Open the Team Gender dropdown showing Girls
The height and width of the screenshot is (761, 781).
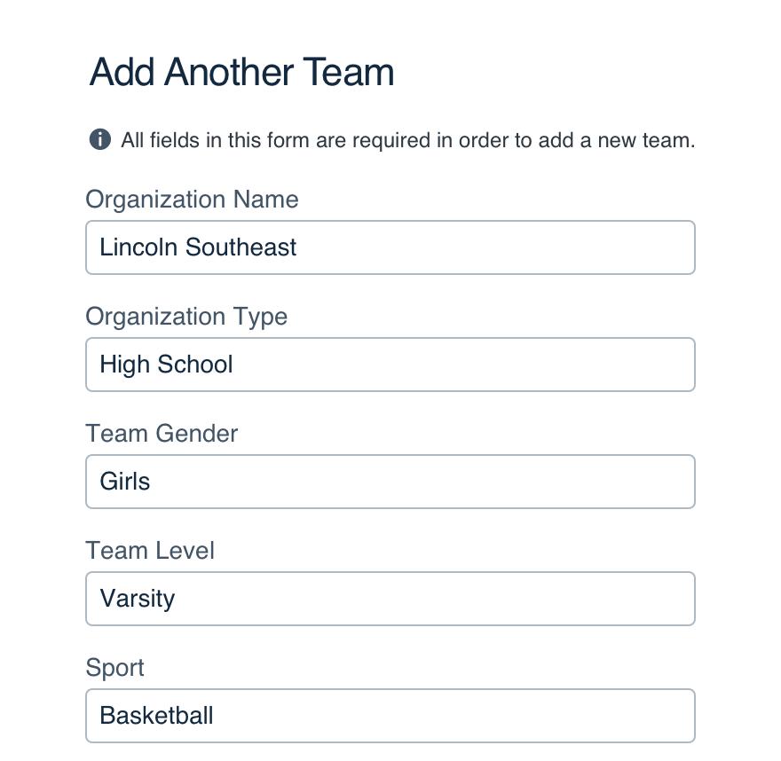[x=390, y=482]
